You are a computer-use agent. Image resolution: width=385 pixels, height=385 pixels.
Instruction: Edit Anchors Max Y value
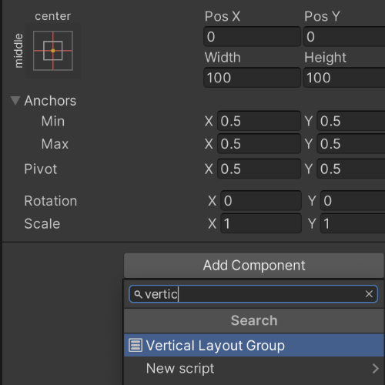pos(351,144)
